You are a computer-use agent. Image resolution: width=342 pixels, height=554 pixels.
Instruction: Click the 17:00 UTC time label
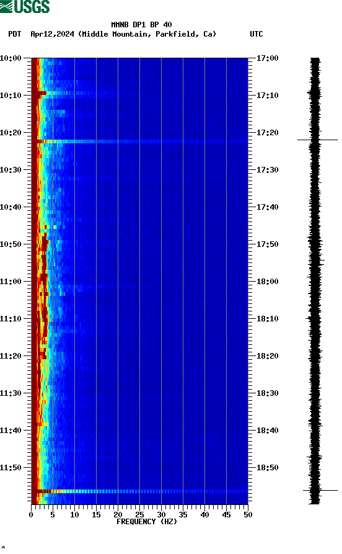[268, 58]
